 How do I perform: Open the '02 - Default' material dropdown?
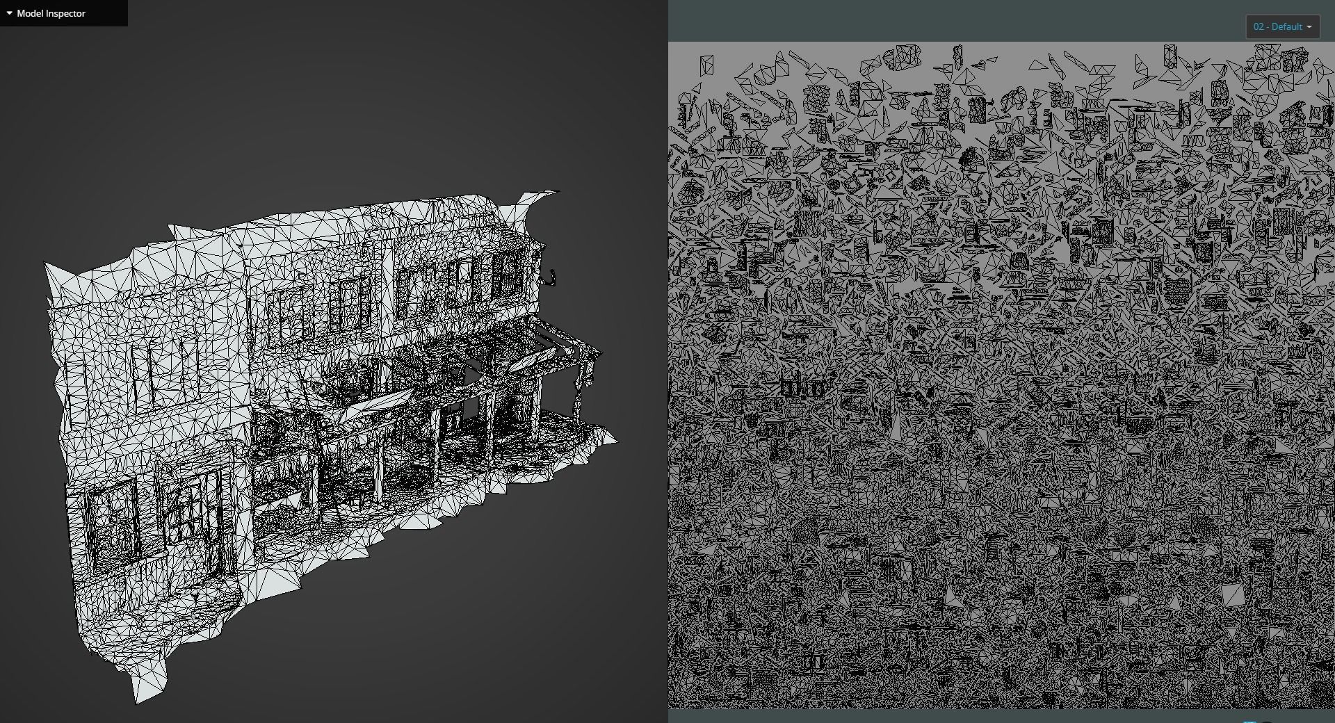(x=1282, y=26)
